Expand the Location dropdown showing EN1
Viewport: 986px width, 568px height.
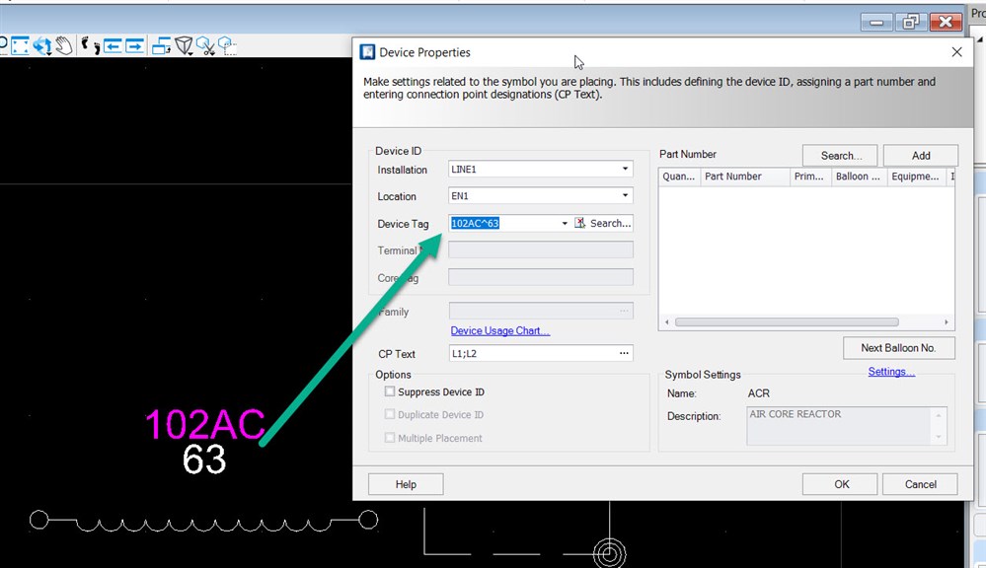[624, 196]
